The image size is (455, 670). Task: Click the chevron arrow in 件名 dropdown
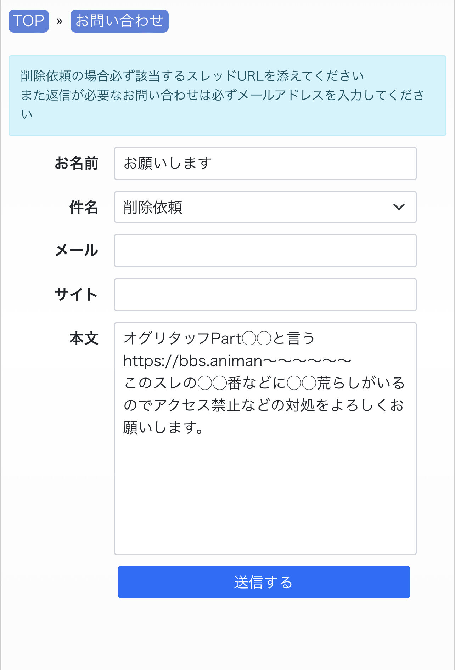coord(399,207)
